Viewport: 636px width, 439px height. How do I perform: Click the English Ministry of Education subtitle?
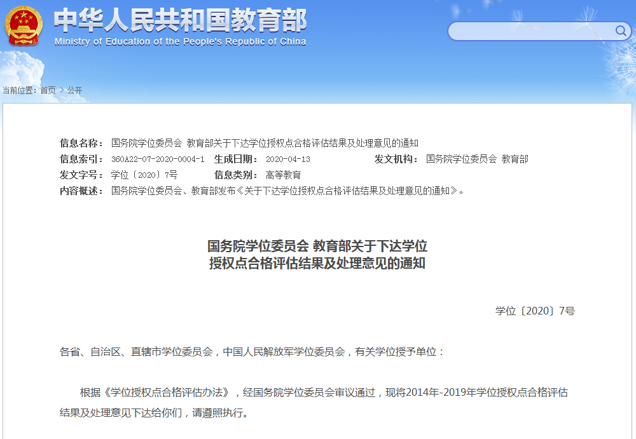tap(180, 42)
